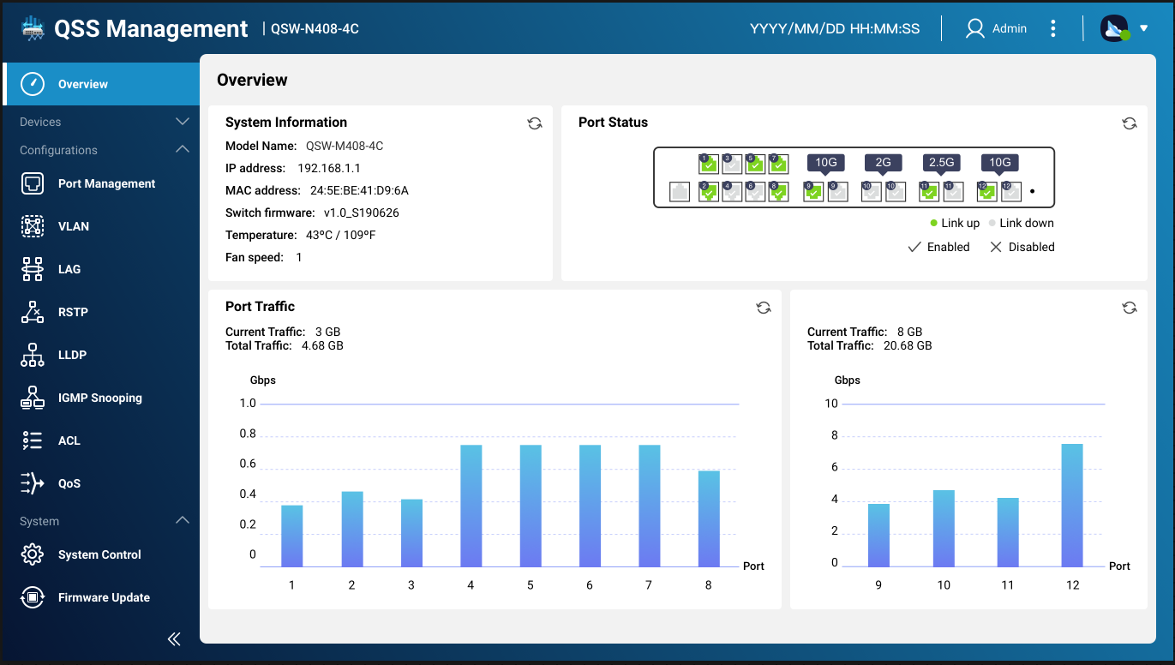Viewport: 1175px width, 665px height.
Task: Click the unnumbered gray management port
Action: click(x=680, y=192)
